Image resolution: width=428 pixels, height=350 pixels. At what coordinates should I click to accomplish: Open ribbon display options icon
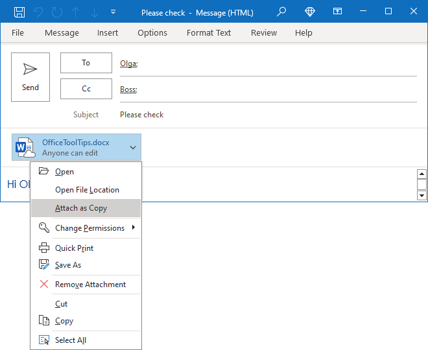[337, 11]
